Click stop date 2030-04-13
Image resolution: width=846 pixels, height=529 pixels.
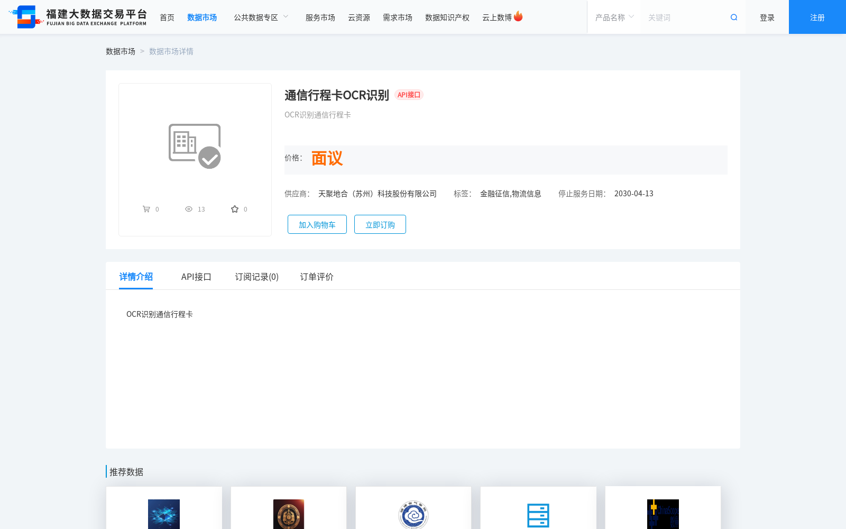[x=634, y=194]
